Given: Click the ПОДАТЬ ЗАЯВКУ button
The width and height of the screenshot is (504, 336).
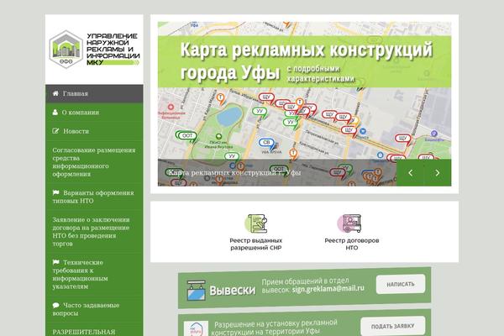Looking at the screenshot, I should click(x=393, y=327).
